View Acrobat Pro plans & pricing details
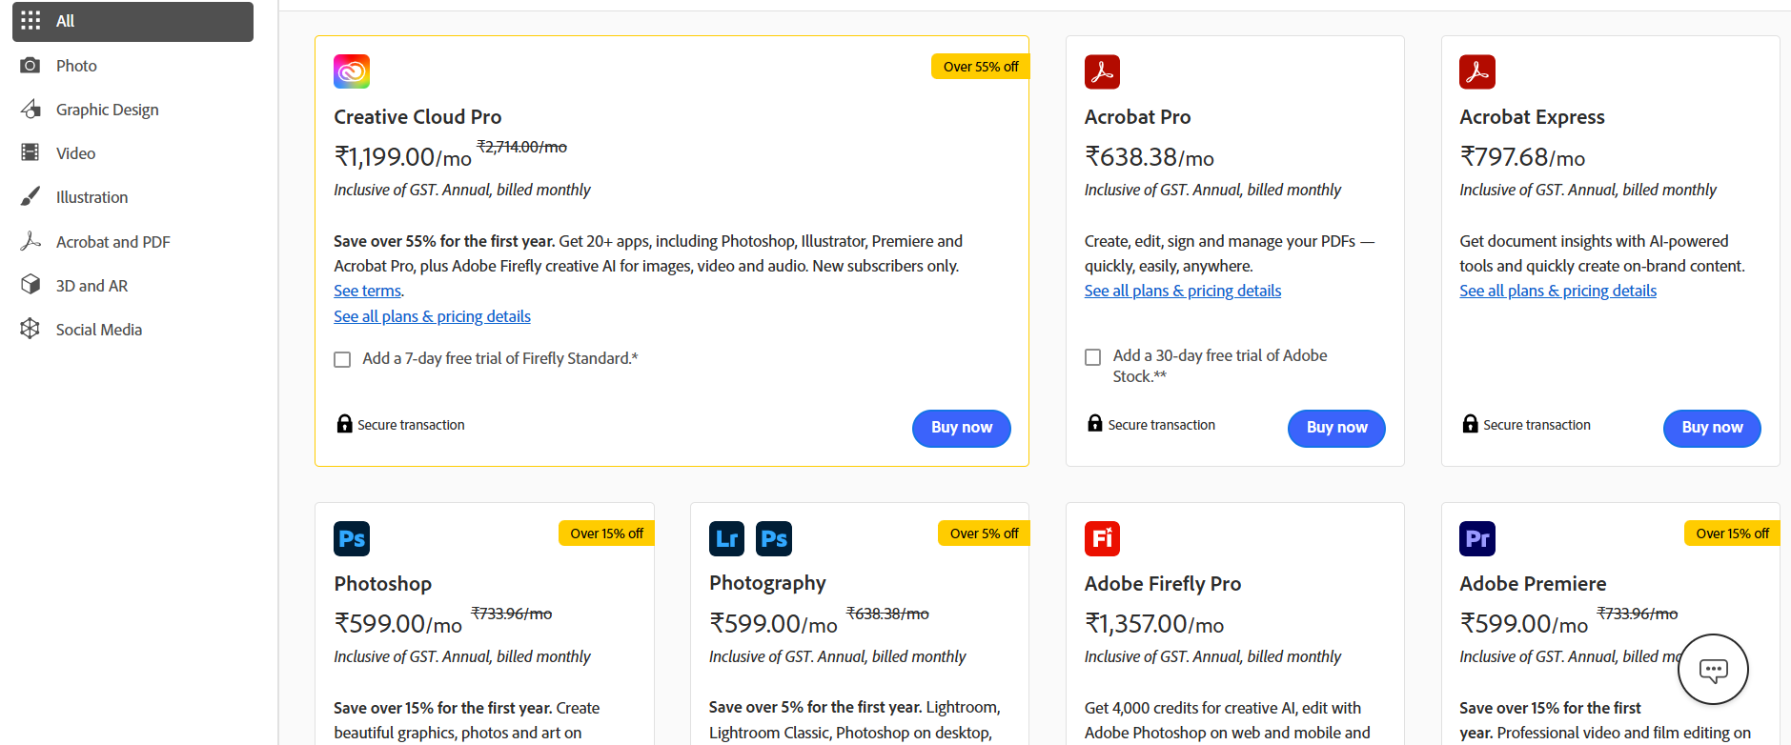 tap(1183, 291)
